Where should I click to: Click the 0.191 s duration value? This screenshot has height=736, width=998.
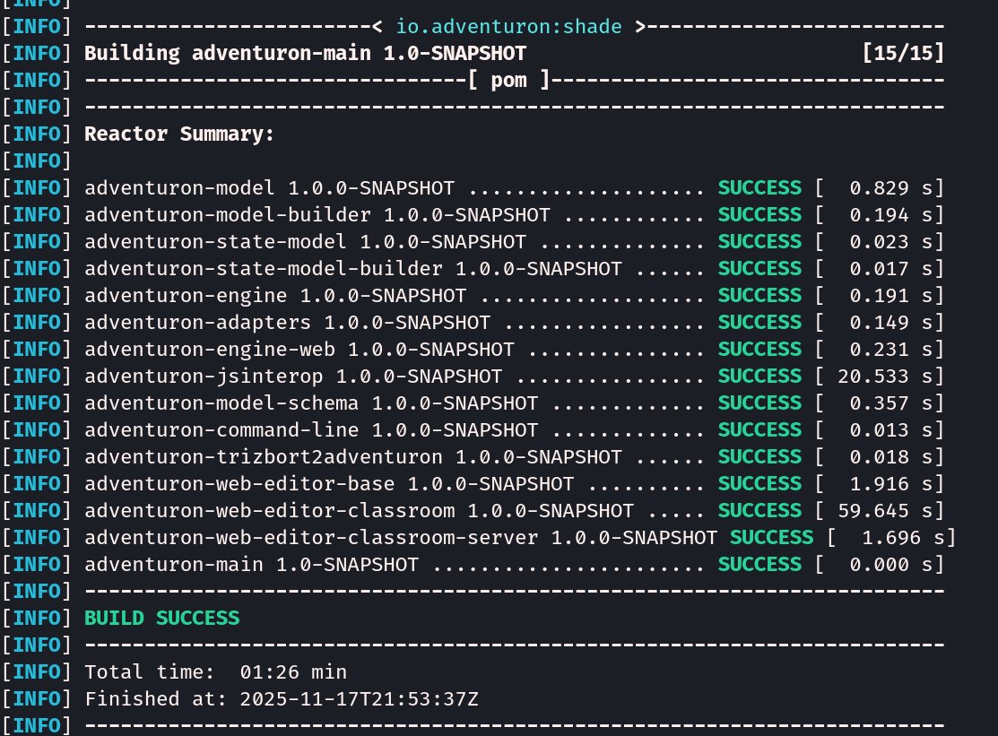point(890,295)
